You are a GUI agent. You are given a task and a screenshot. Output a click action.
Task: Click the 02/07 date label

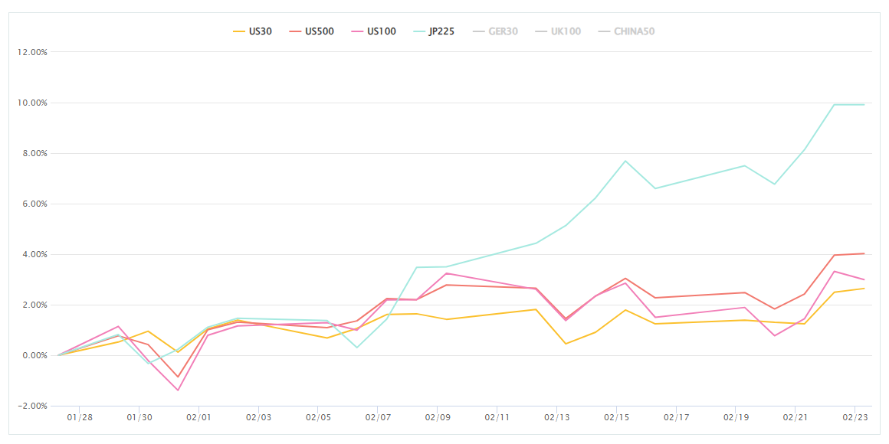click(x=377, y=418)
